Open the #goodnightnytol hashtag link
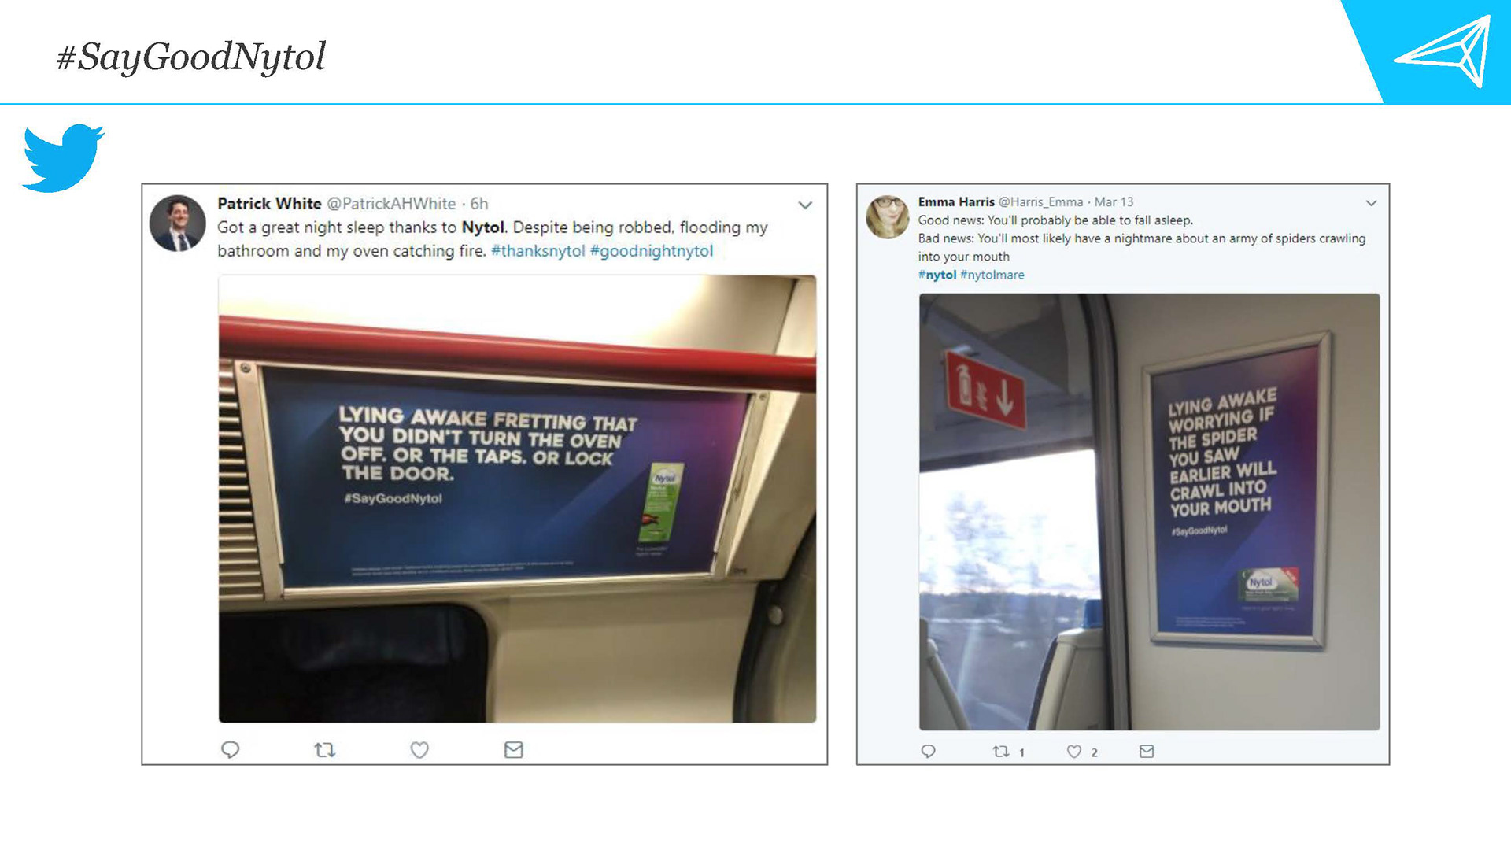The width and height of the screenshot is (1511, 850). tap(652, 251)
